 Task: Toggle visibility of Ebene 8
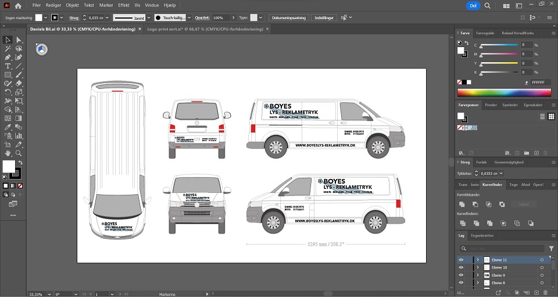coord(461,283)
